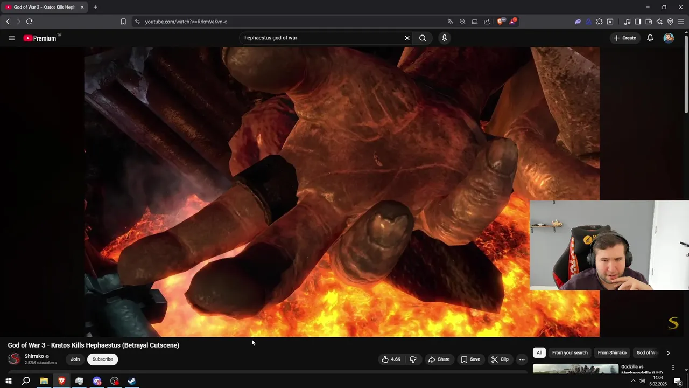Save the video to a playlist

(470, 359)
